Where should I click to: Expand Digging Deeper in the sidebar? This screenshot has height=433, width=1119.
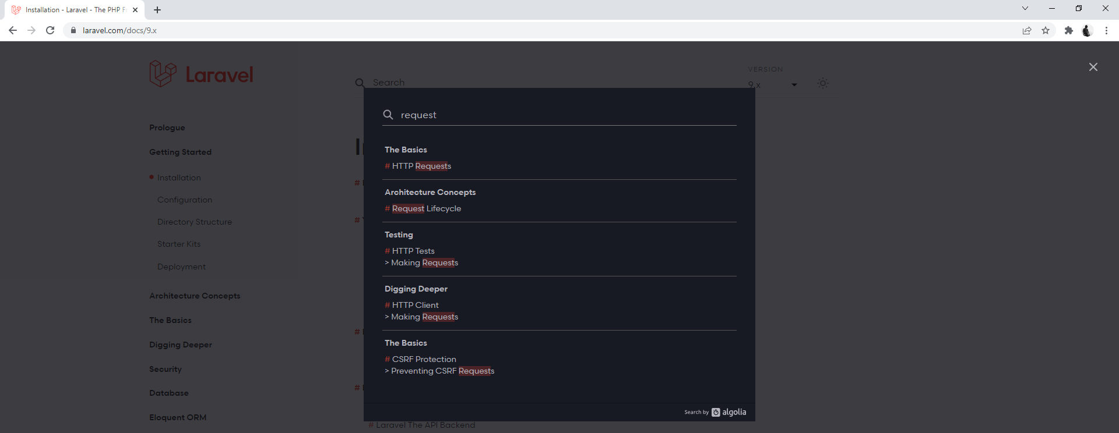pyautogui.click(x=181, y=345)
